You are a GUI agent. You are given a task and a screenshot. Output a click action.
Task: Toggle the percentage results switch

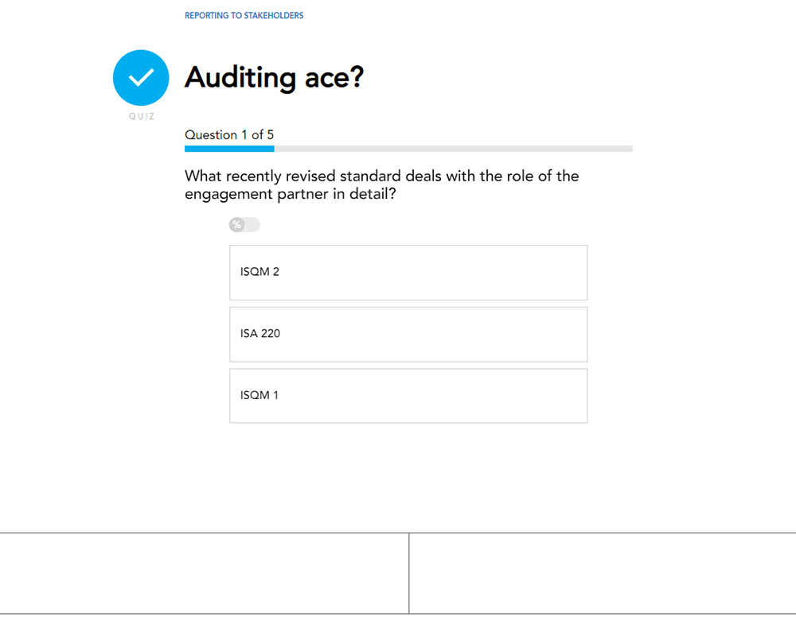[x=244, y=225]
